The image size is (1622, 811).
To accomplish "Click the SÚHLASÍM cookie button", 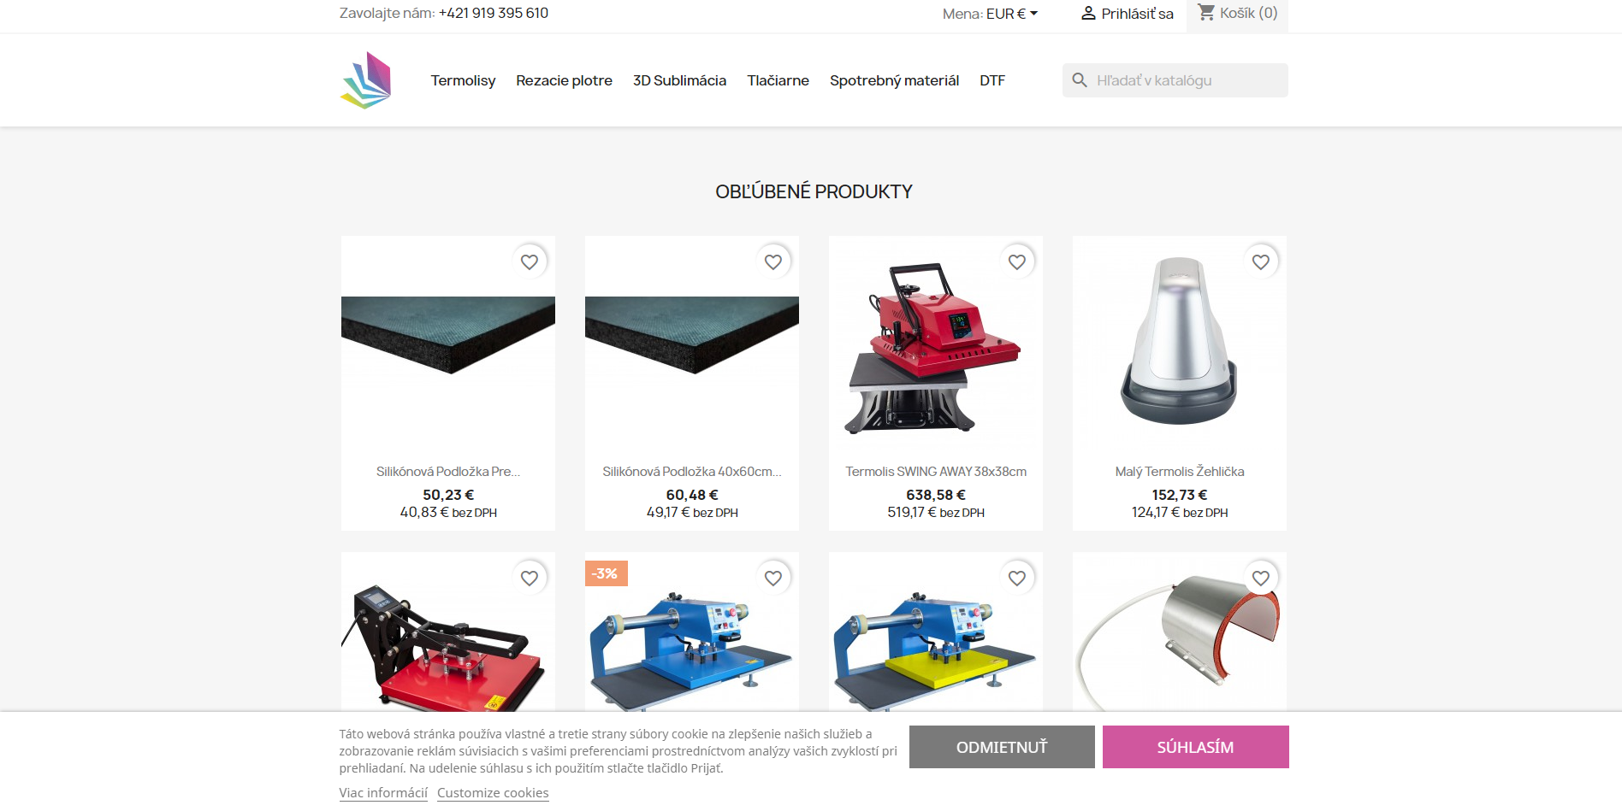I will (x=1195, y=747).
